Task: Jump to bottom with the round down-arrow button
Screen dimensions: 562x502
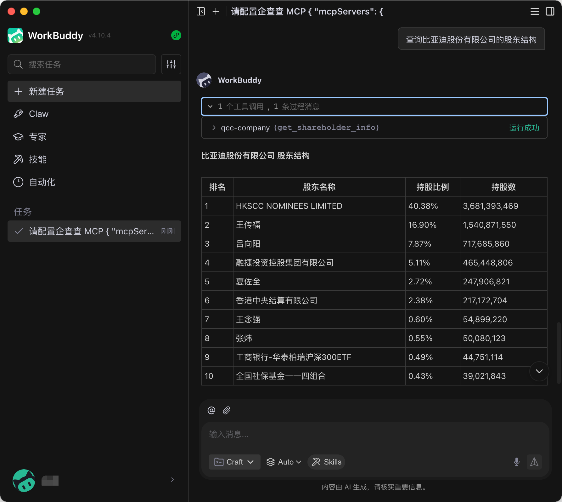Action: [x=539, y=371]
